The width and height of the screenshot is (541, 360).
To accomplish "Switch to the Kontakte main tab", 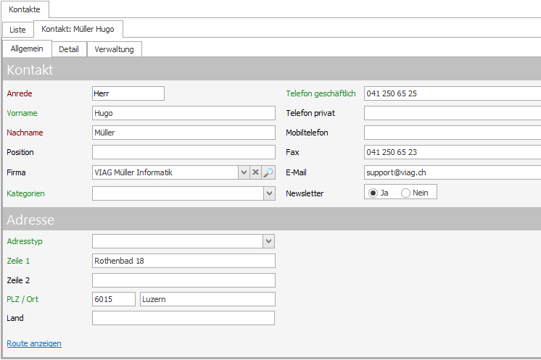I will click(25, 9).
